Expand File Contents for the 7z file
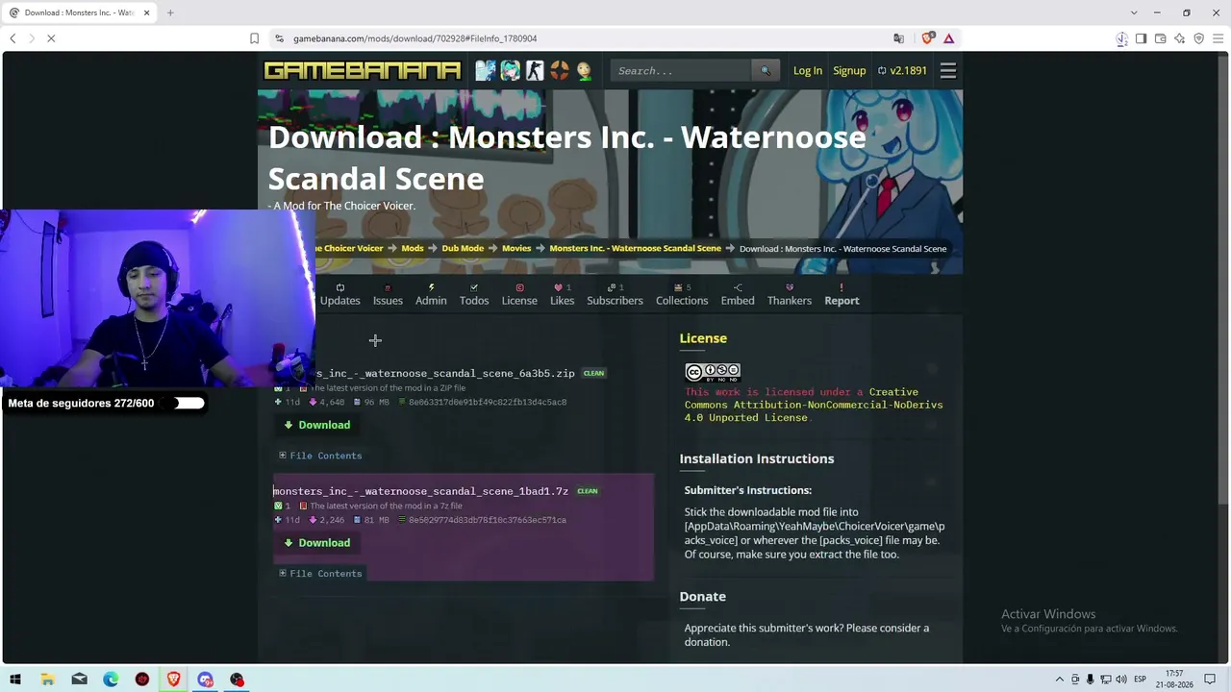 [320, 574]
